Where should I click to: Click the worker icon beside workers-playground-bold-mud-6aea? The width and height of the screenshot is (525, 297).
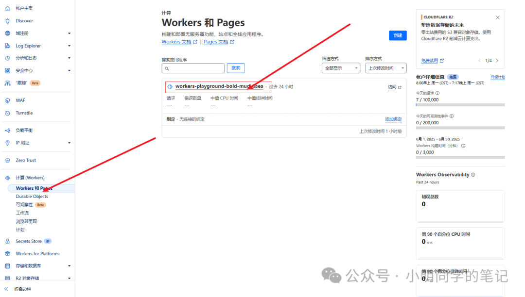click(170, 86)
